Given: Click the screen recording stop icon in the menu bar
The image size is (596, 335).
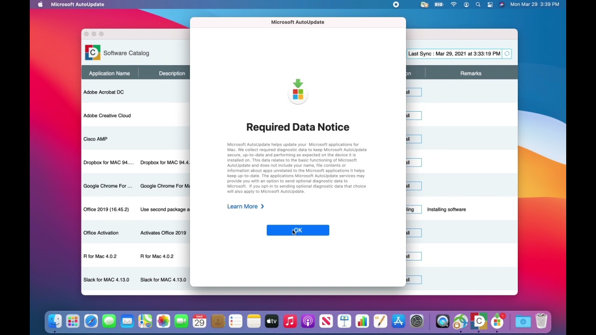Looking at the screenshot, I should (x=396, y=4).
